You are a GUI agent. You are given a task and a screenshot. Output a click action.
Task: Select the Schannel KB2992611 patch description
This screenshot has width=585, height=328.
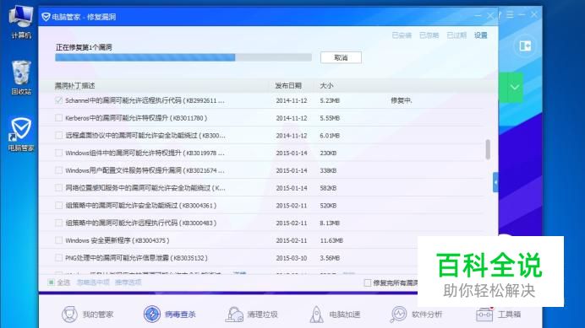click(x=145, y=100)
